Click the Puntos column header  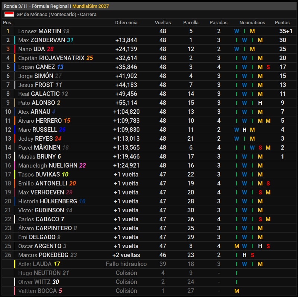282,23
